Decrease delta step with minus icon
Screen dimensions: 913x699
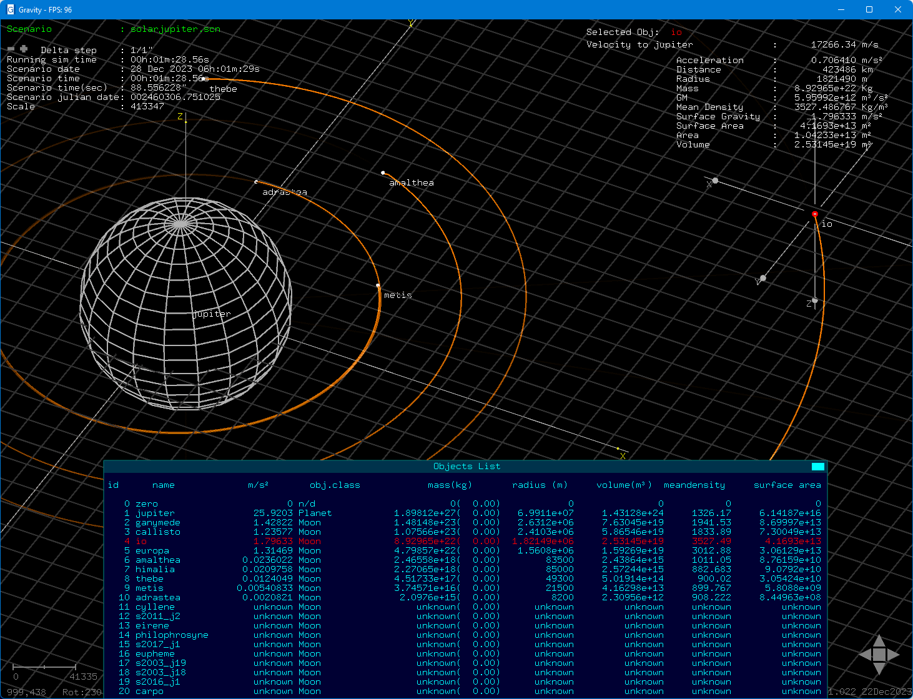[11, 49]
